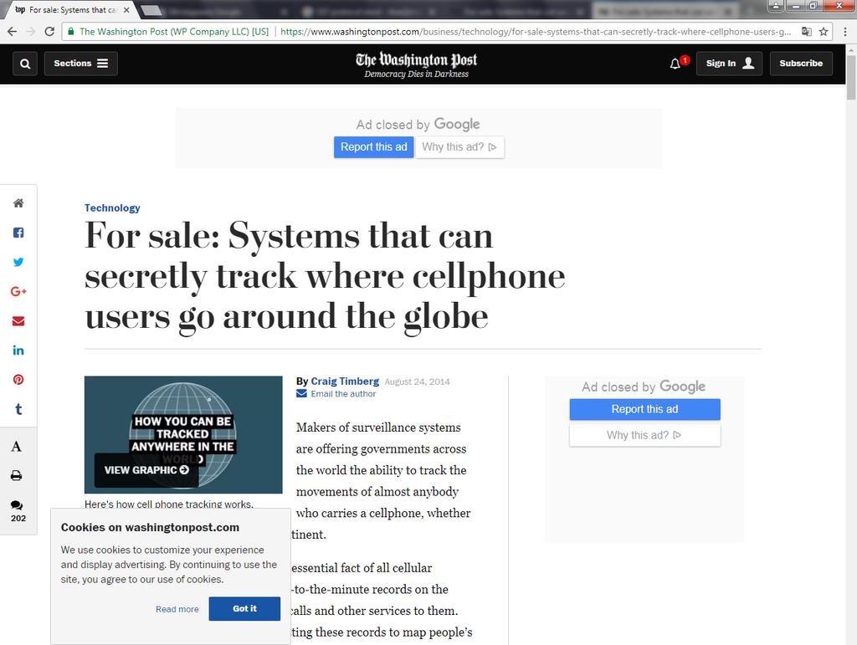Click the translate page icon in address bar
The image size is (857, 645).
click(x=806, y=32)
